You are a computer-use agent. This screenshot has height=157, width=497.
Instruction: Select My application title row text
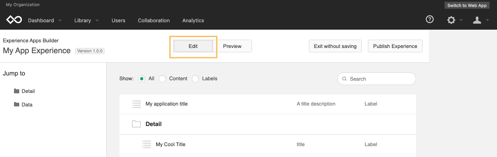[x=166, y=104]
